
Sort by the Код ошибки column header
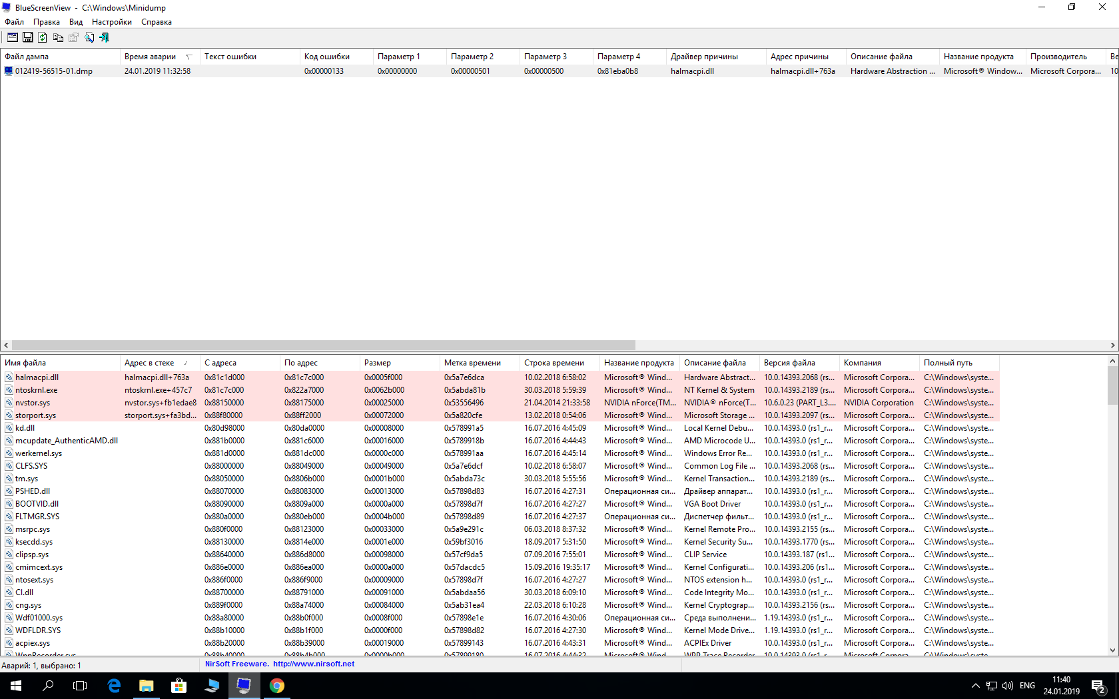(336, 57)
